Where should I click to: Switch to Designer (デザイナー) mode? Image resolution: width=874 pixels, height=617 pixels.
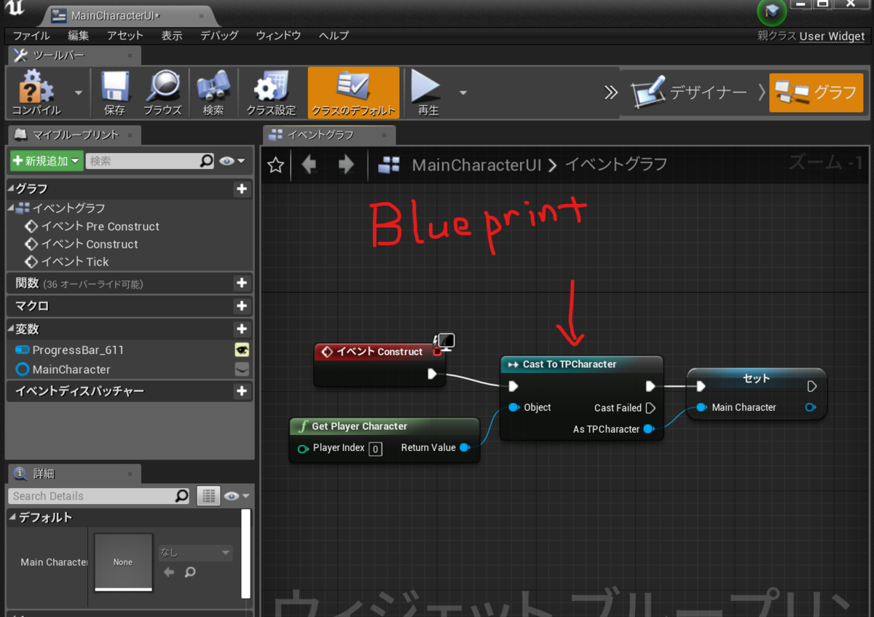pyautogui.click(x=689, y=93)
